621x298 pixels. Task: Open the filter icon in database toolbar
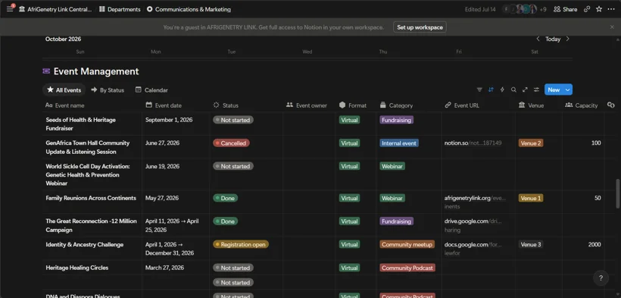(x=479, y=89)
